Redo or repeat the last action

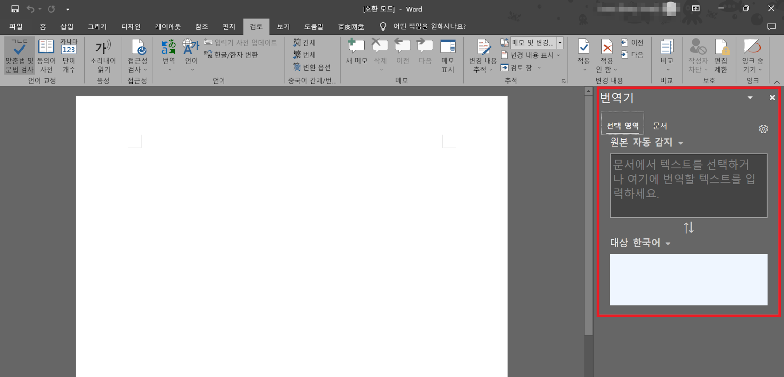(x=51, y=9)
